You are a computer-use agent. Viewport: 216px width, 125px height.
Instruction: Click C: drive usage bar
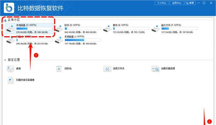34,28
